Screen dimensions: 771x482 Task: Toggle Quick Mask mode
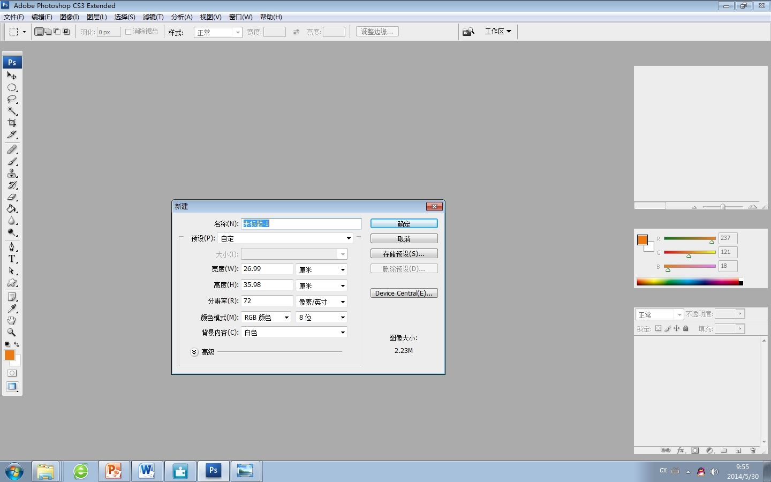pyautogui.click(x=12, y=373)
